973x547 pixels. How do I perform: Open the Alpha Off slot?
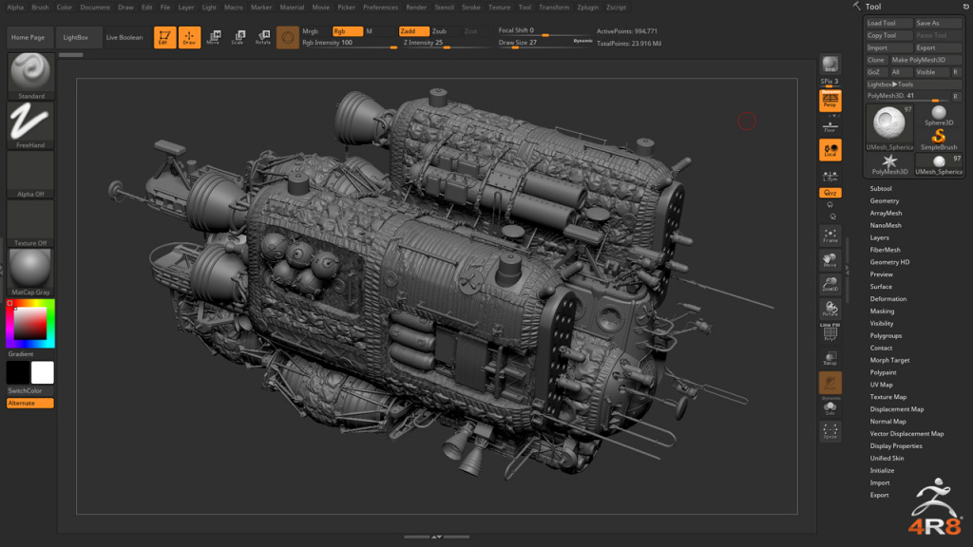(30, 175)
